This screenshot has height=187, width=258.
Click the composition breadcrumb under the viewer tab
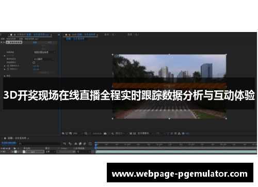75,39
